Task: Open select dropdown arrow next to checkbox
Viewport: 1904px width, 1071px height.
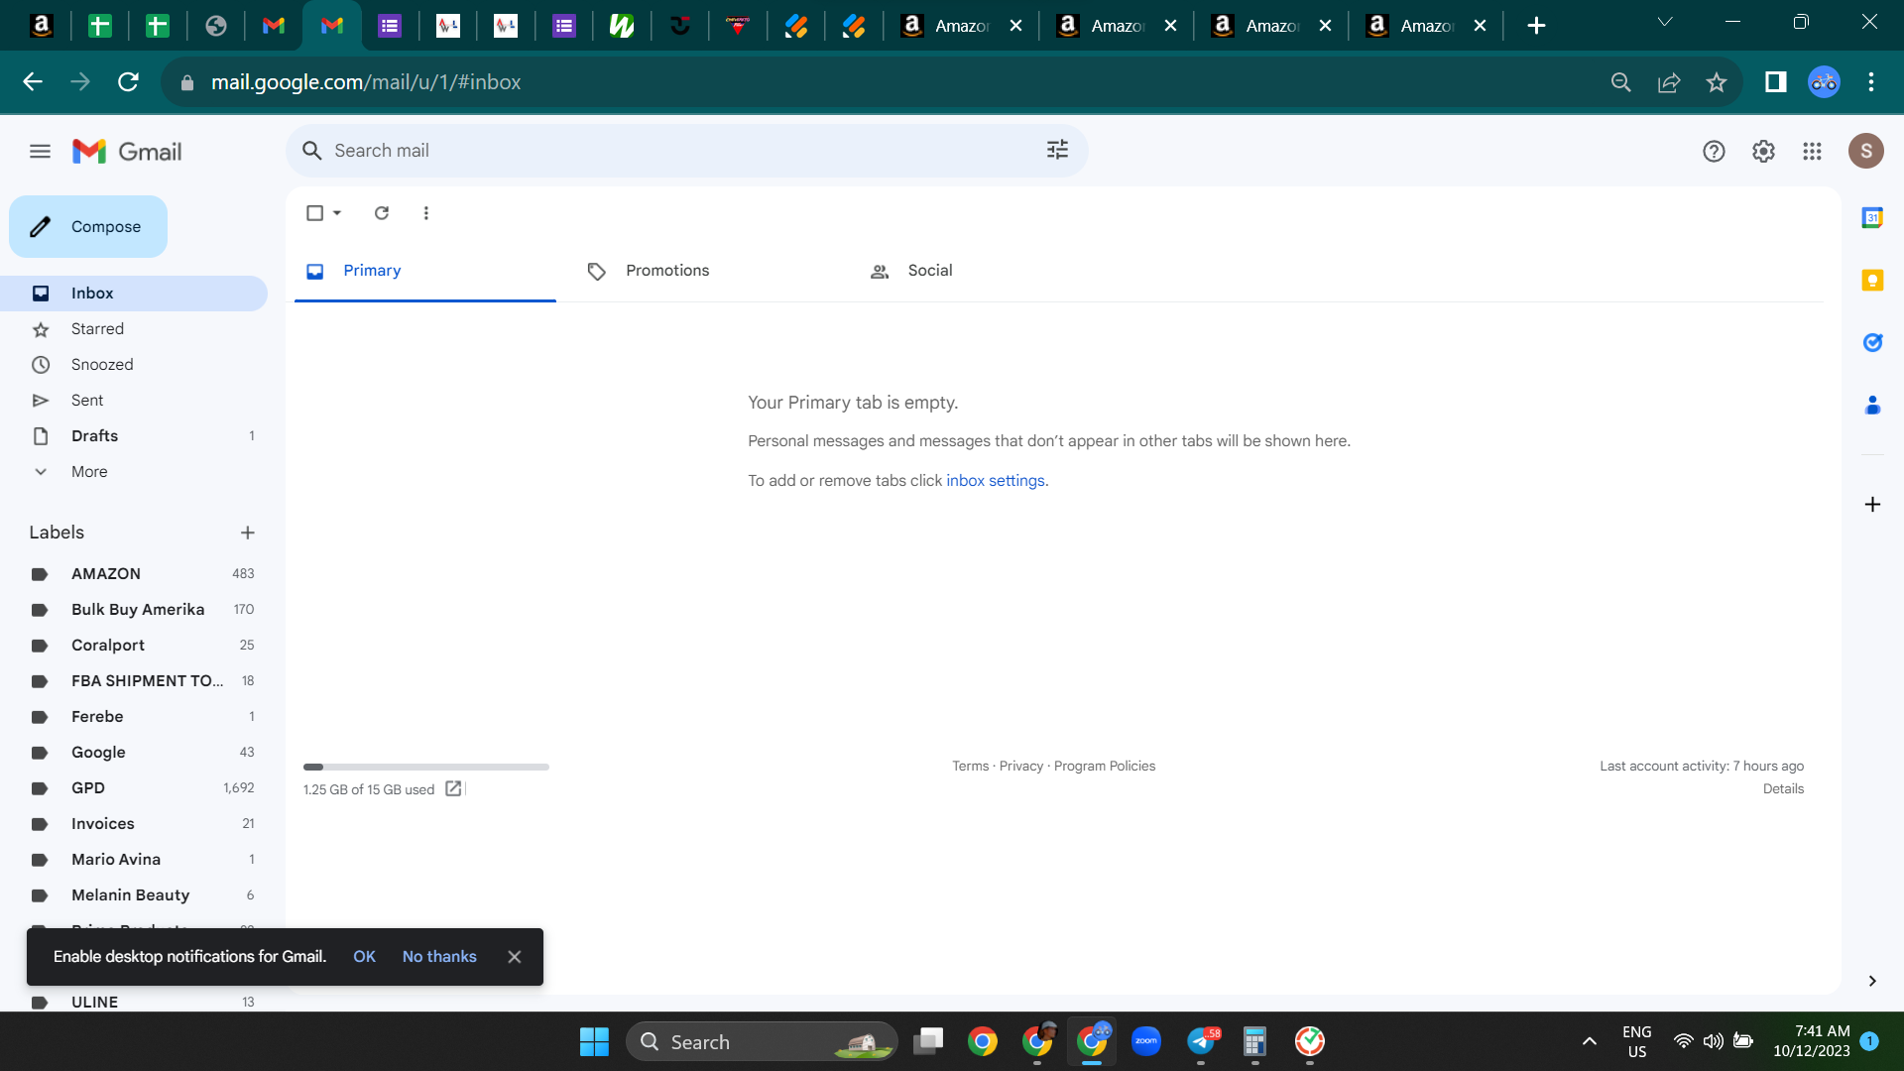Action: click(337, 213)
